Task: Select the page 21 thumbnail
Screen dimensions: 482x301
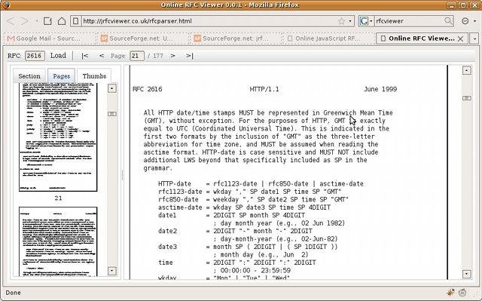Action: [58, 137]
